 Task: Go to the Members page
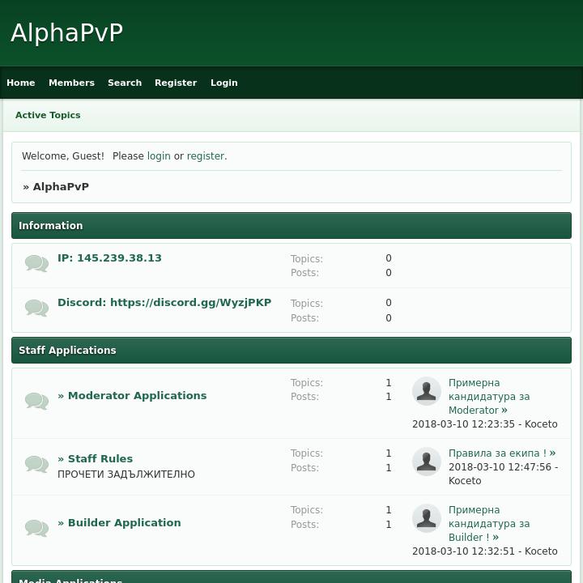(x=71, y=83)
